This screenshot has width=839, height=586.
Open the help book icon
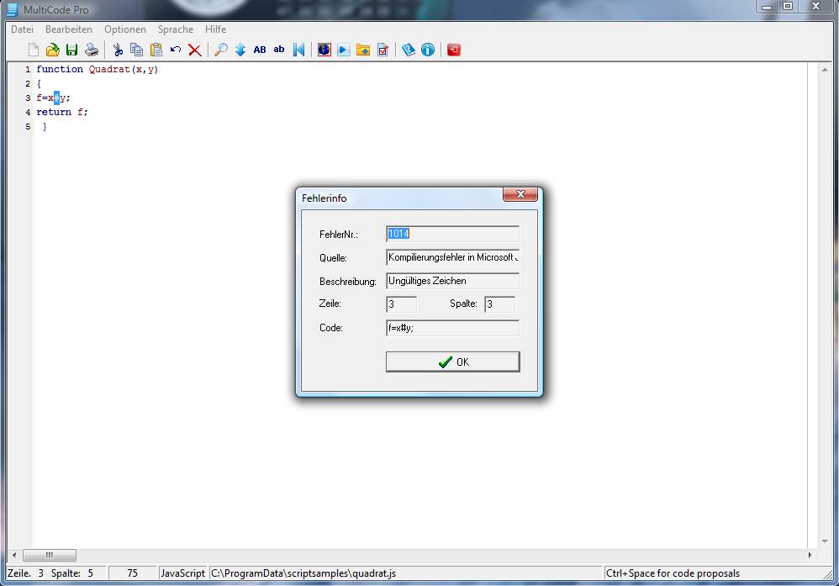click(x=409, y=50)
